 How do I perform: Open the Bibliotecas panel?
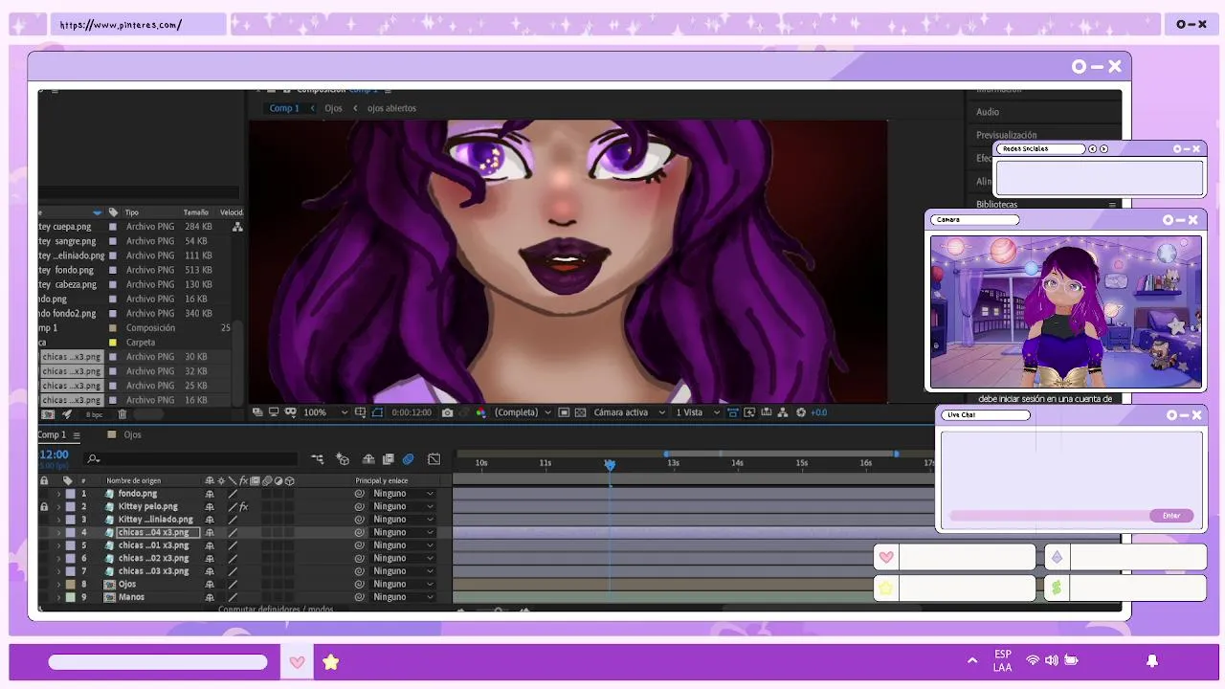pyautogui.click(x=996, y=204)
